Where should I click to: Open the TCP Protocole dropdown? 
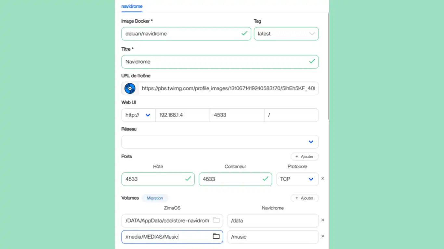tap(311, 179)
